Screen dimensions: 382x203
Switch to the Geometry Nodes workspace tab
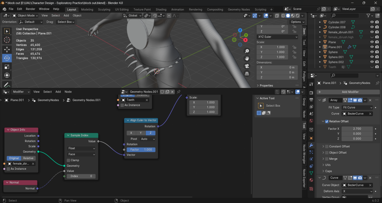point(239,9)
